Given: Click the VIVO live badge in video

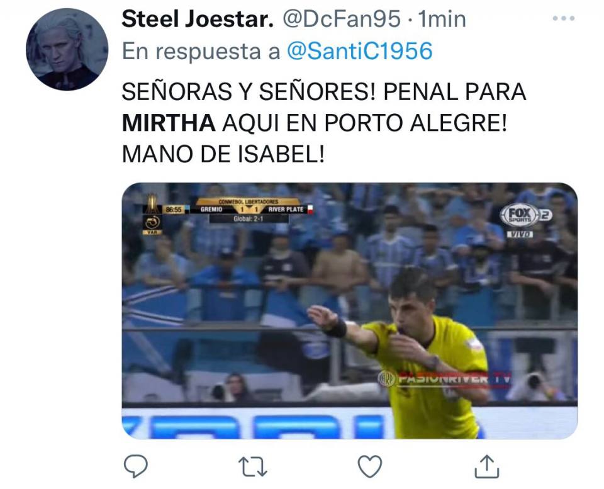Looking at the screenshot, I should click(520, 234).
